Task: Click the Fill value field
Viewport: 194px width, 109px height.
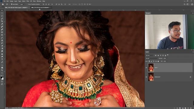Action: pyautogui.click(x=165, y=61)
